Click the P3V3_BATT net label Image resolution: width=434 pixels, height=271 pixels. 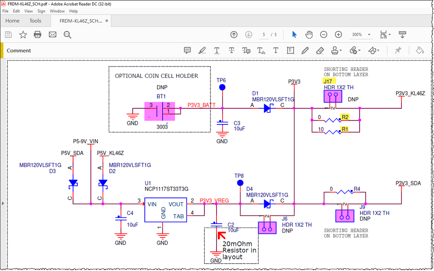tap(201, 105)
